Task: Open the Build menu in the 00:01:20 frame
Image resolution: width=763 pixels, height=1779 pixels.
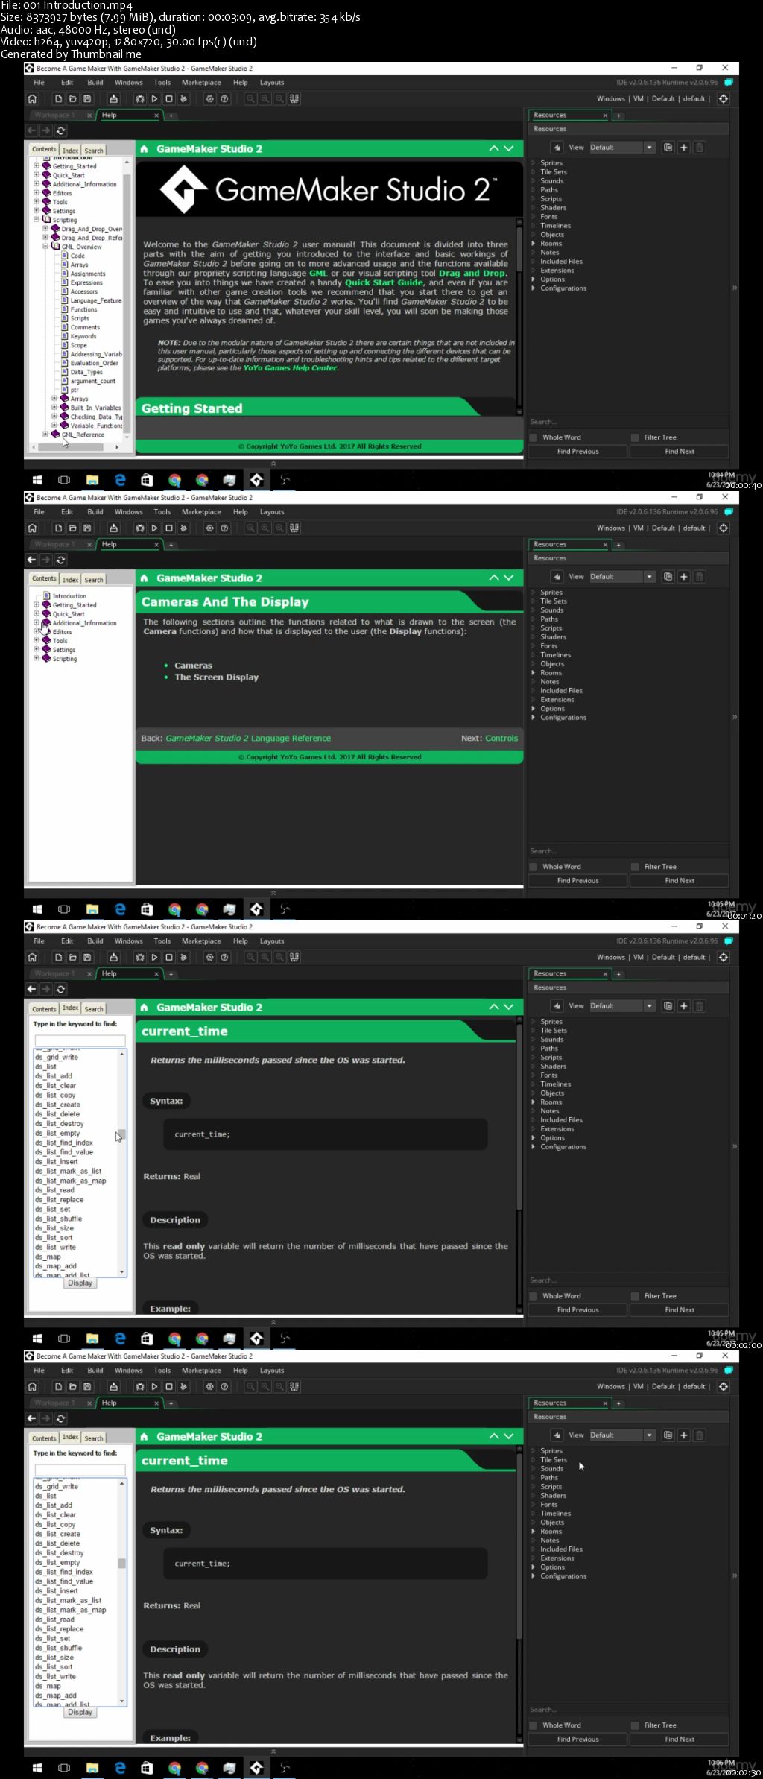Action: click(x=95, y=512)
